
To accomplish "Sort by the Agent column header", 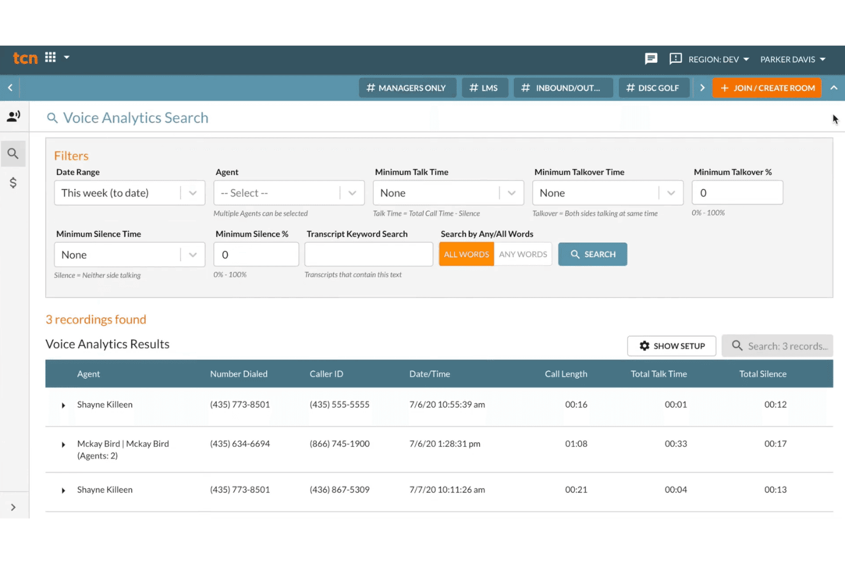I will (88, 374).
